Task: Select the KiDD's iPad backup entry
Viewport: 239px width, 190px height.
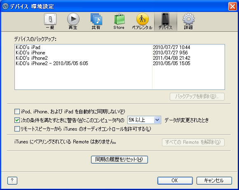Action: (x=119, y=47)
